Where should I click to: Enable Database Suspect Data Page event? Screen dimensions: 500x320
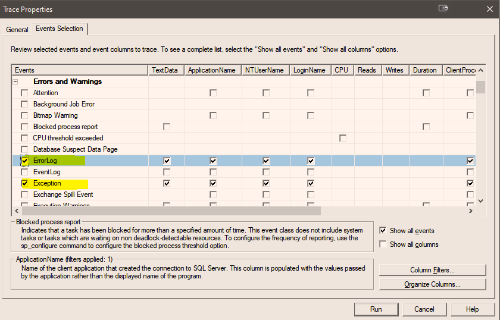(24, 149)
